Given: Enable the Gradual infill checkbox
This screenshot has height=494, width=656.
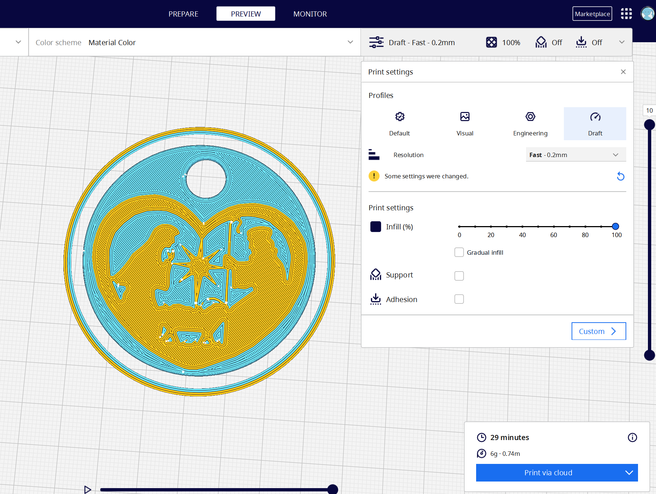Looking at the screenshot, I should point(459,252).
